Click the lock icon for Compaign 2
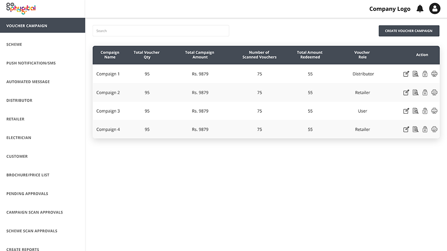Image resolution: width=447 pixels, height=251 pixels. coord(425,92)
